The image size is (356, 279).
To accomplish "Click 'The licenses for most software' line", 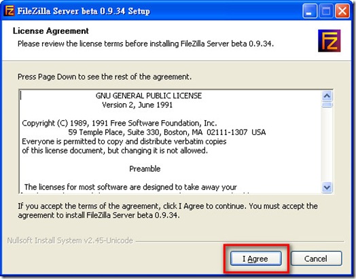I will coord(130,187).
